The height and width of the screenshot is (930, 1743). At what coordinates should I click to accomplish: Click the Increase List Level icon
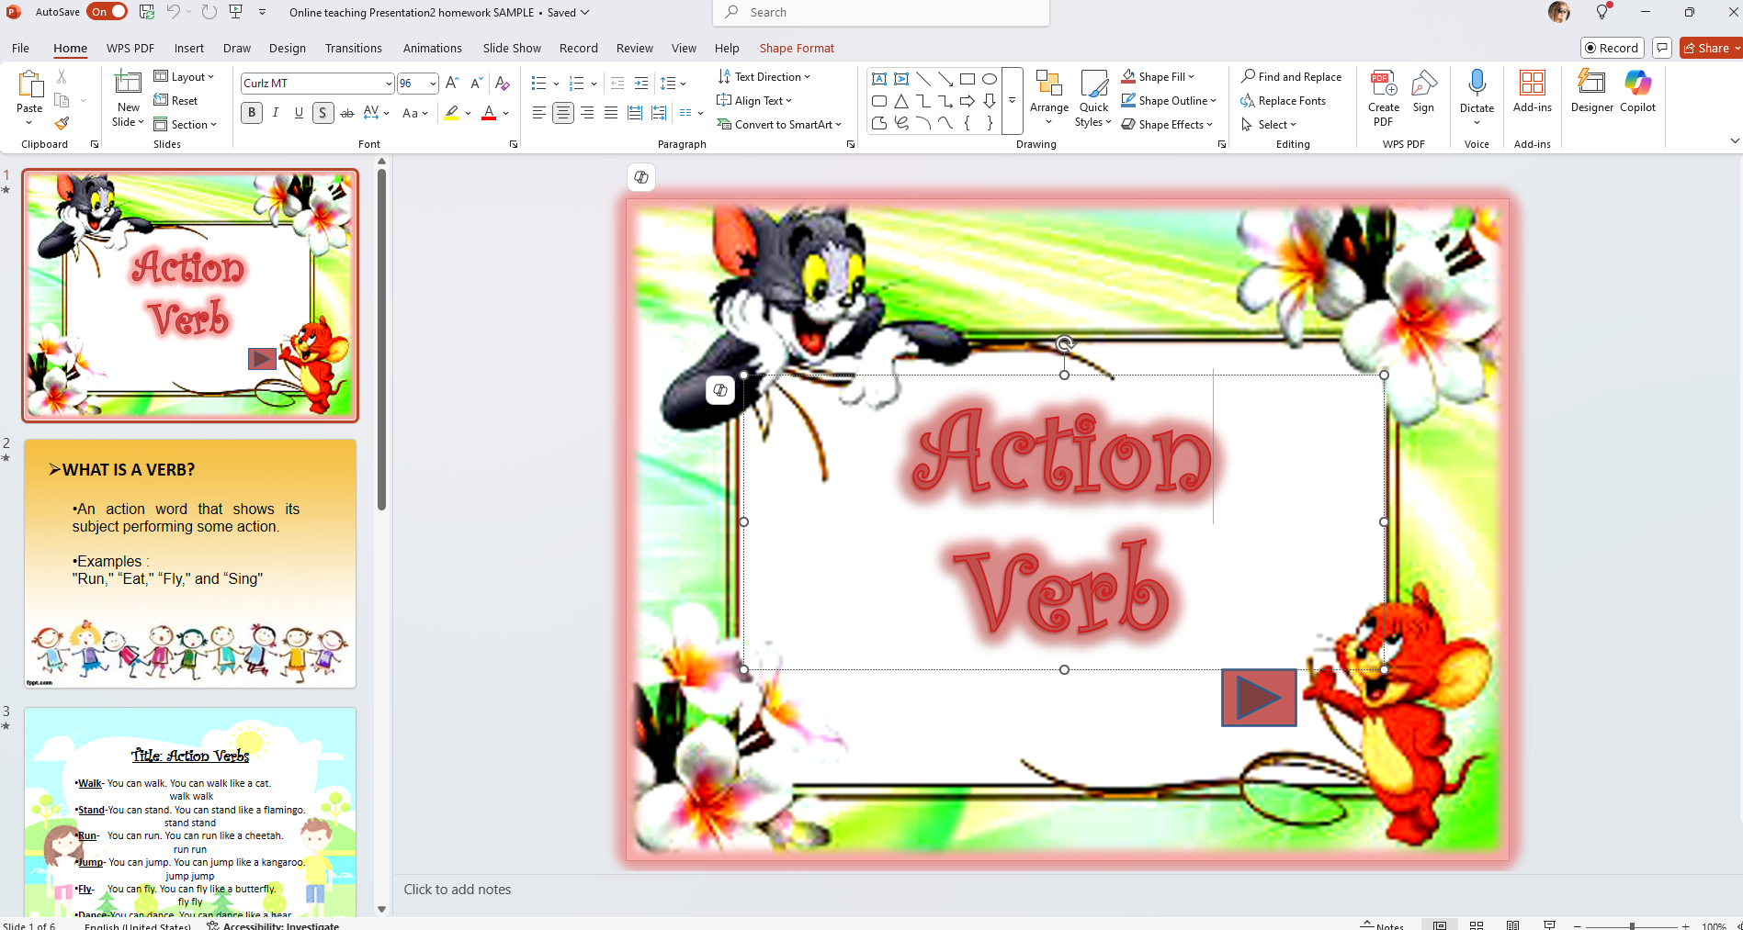click(640, 84)
